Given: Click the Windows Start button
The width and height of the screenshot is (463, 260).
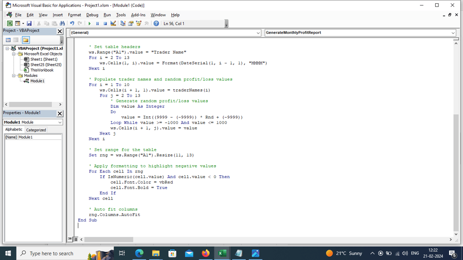Looking at the screenshot, I should tap(8, 253).
